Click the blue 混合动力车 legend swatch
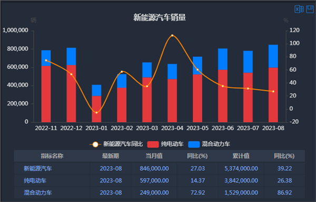The width and height of the screenshot is (316, 202). pyautogui.click(x=194, y=145)
